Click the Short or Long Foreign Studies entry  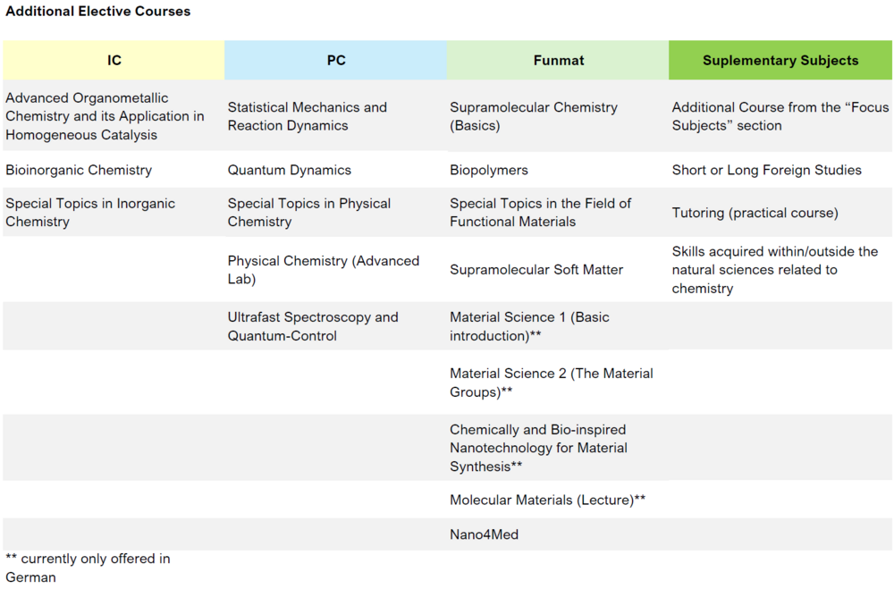[766, 170]
